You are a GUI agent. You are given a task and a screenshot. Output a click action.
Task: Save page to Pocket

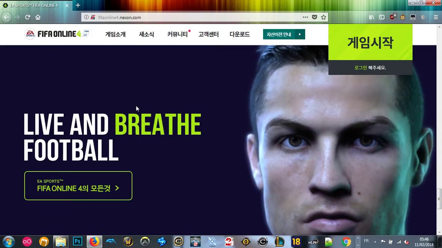click(x=314, y=17)
